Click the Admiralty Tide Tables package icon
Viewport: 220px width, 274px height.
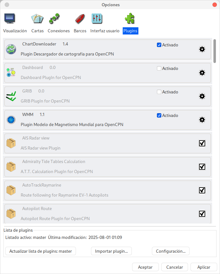tap(11, 167)
